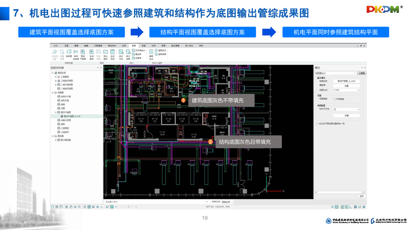411x230 pixels.
Task: Enable the 开启裁剪 checkbox
Action: pyautogui.click(x=335, y=99)
